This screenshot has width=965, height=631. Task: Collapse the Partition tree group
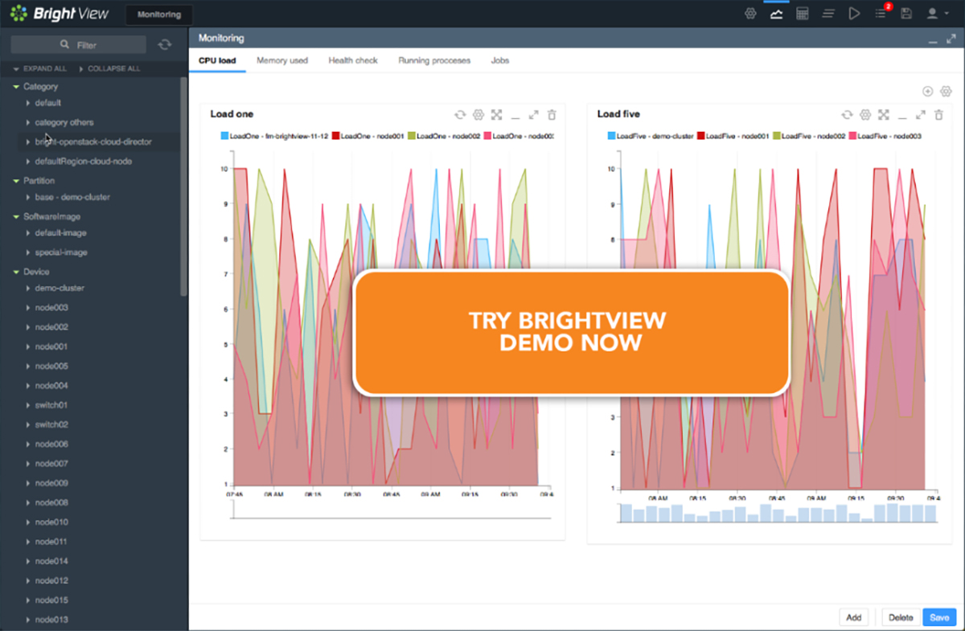point(16,181)
